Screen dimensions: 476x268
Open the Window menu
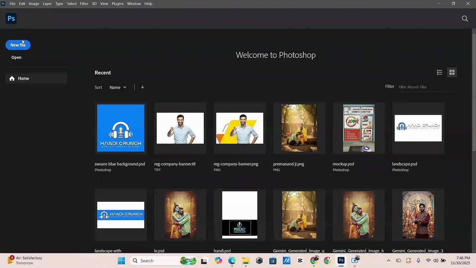click(134, 3)
